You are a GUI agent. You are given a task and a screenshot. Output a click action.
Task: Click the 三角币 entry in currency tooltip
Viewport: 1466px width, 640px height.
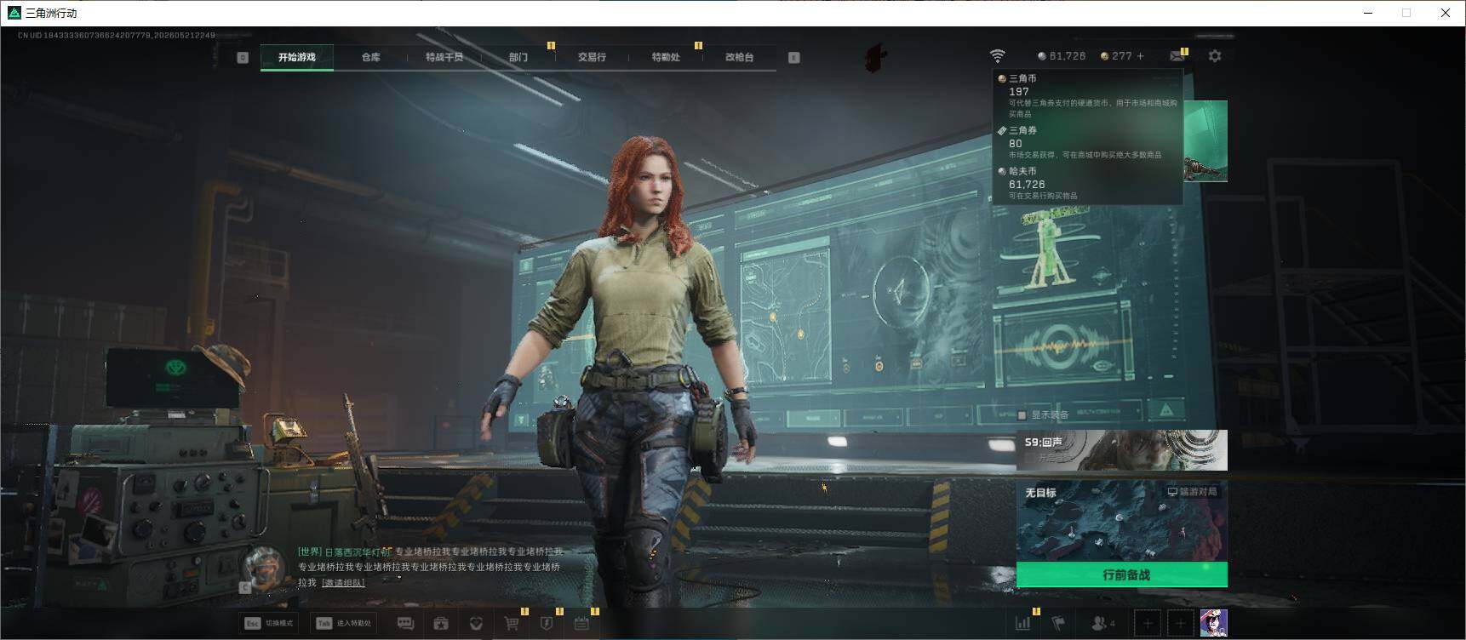click(1089, 96)
